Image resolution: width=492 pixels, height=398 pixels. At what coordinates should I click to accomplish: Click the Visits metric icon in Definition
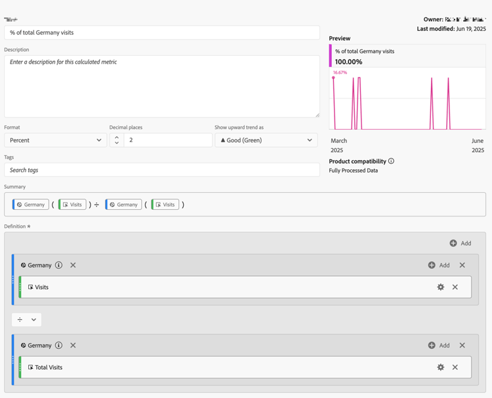click(30, 287)
